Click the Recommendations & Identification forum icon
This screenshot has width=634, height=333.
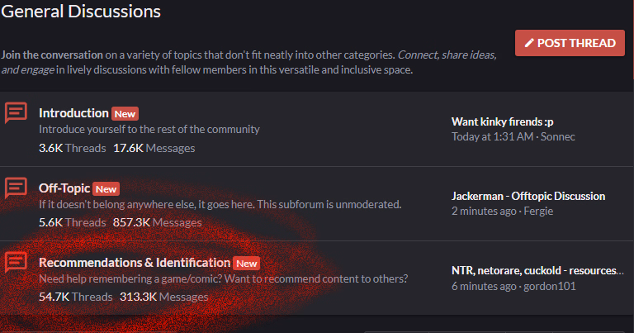(x=16, y=262)
